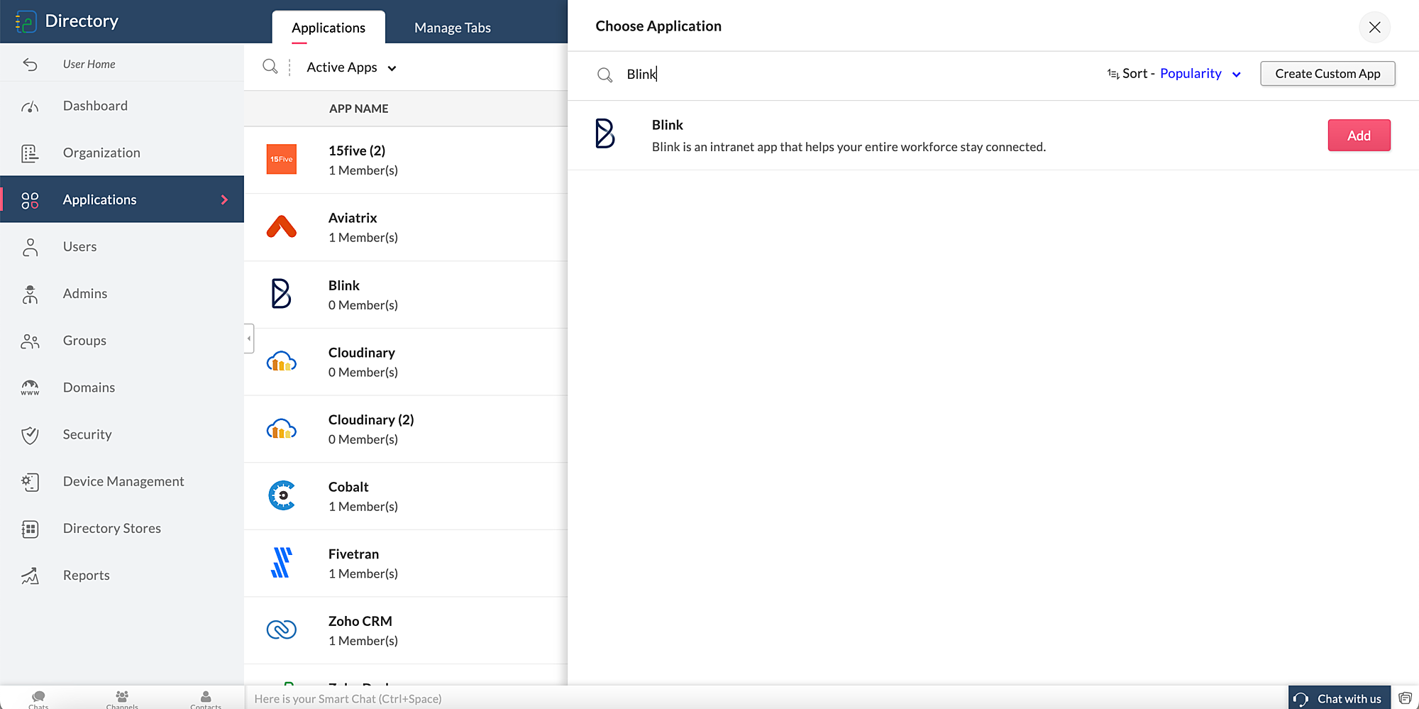Click Create Custom App button
Screen dimensions: 1419x709
click(x=1327, y=74)
